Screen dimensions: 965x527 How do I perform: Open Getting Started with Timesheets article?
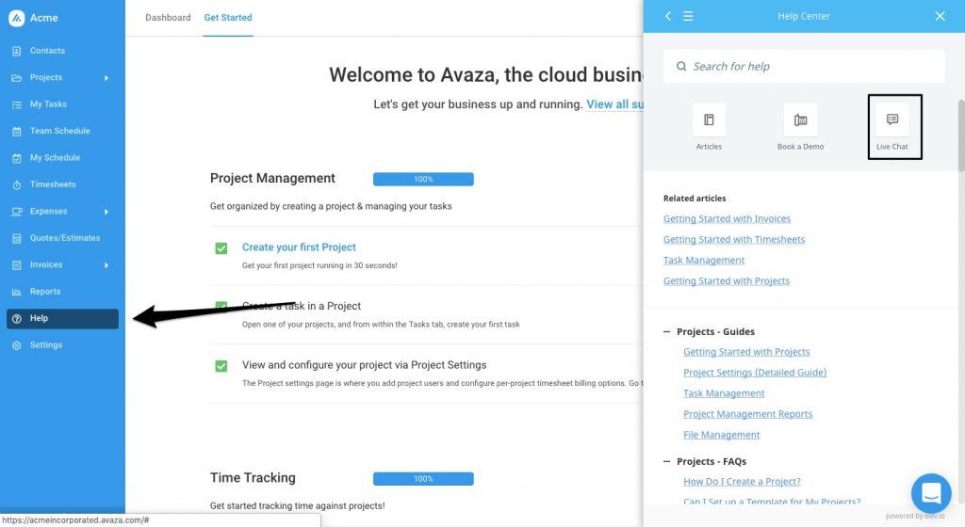(733, 240)
